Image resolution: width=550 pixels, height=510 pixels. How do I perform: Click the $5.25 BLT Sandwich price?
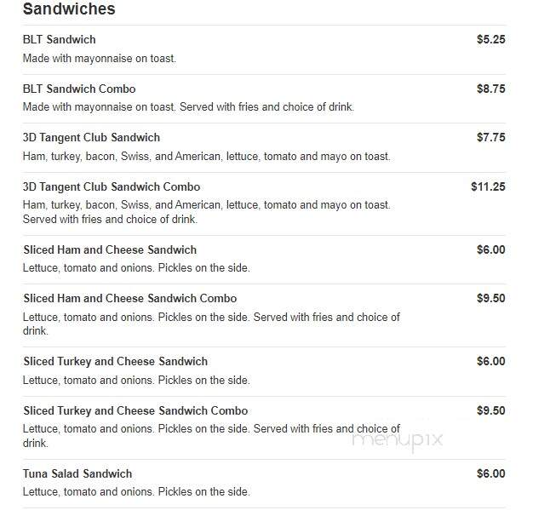click(x=491, y=39)
